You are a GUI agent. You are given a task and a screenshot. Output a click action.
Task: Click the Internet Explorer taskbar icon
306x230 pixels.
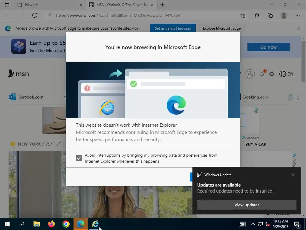[x=95, y=224]
